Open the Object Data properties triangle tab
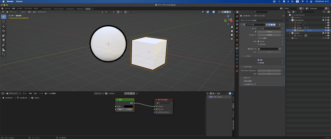Image resolution: width=331 pixels, height=139 pixels. pyautogui.click(x=237, y=63)
